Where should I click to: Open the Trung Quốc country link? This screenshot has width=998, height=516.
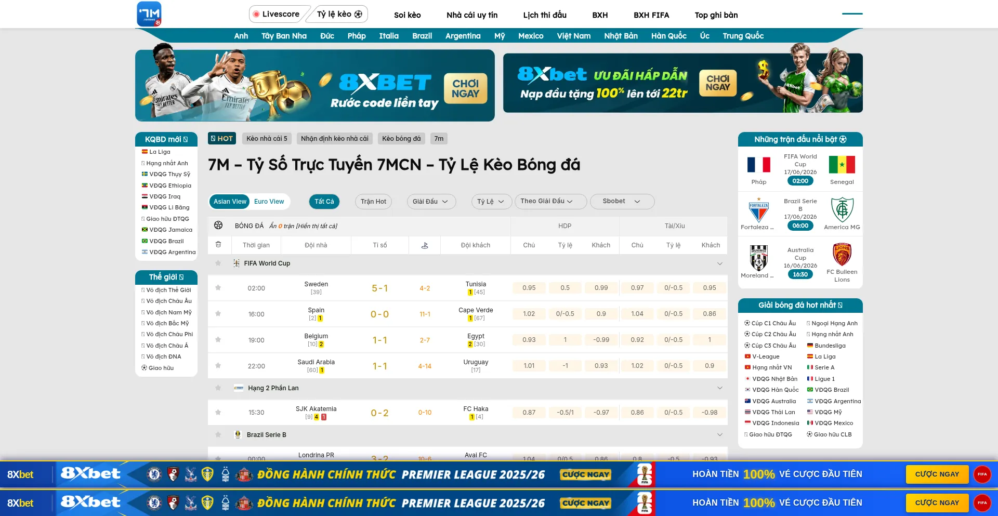(x=743, y=36)
